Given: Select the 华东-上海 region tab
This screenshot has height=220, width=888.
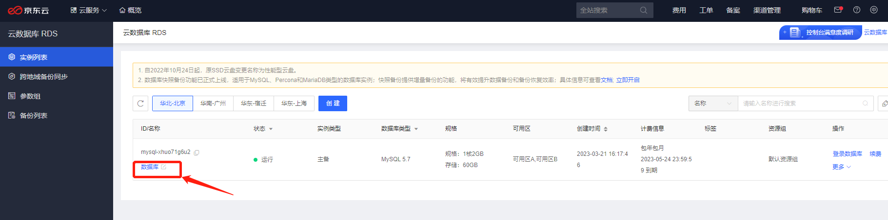Looking at the screenshot, I should click(x=294, y=103).
